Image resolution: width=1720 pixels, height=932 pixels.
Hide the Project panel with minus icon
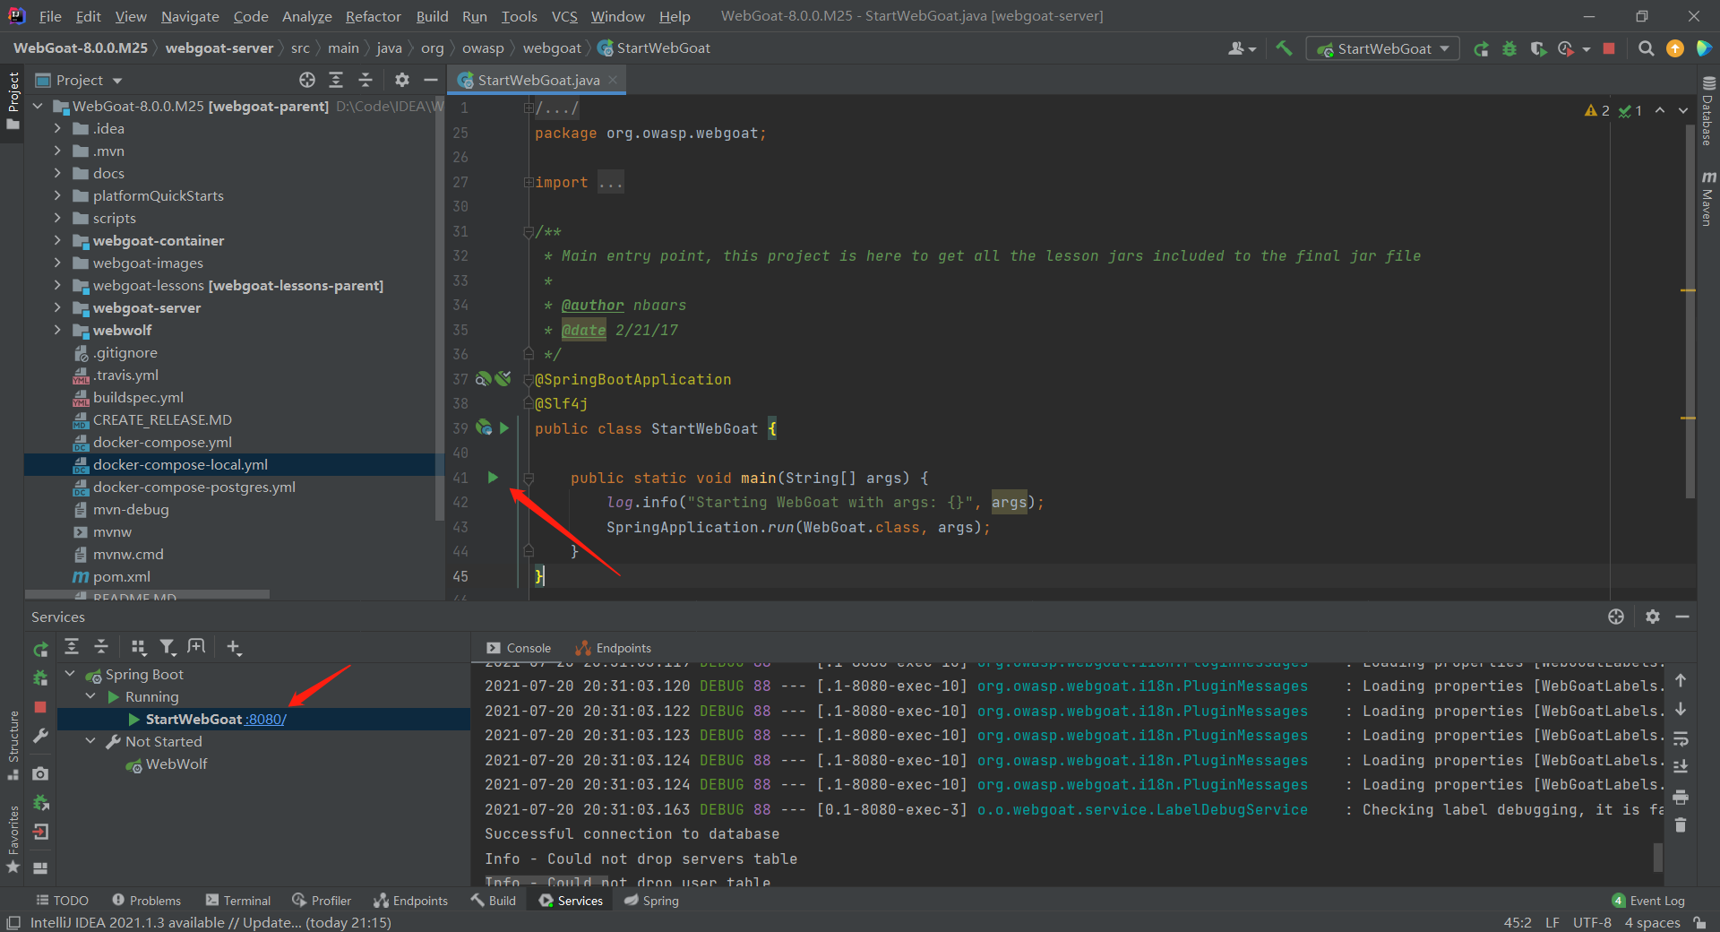click(x=431, y=80)
